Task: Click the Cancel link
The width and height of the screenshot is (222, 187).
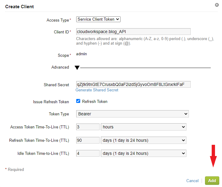Action: (x=192, y=181)
